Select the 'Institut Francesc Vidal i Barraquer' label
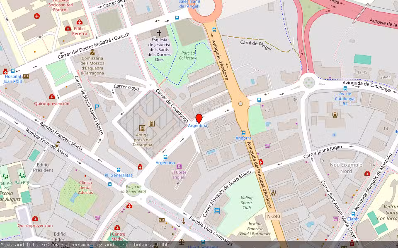The height and width of the screenshot is (248, 398). tap(255, 229)
